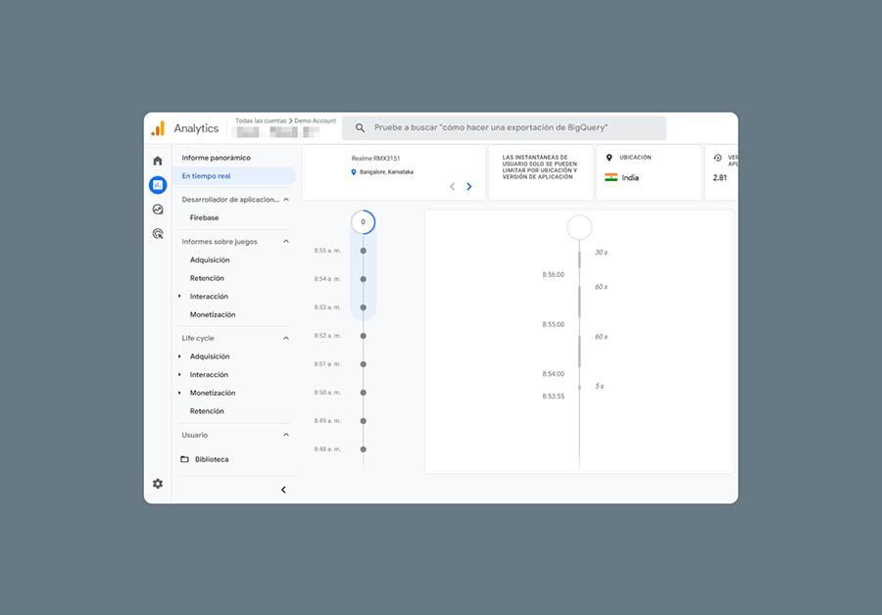This screenshot has height=615, width=882.
Task: Open Informe panorámico report
Action: click(217, 158)
